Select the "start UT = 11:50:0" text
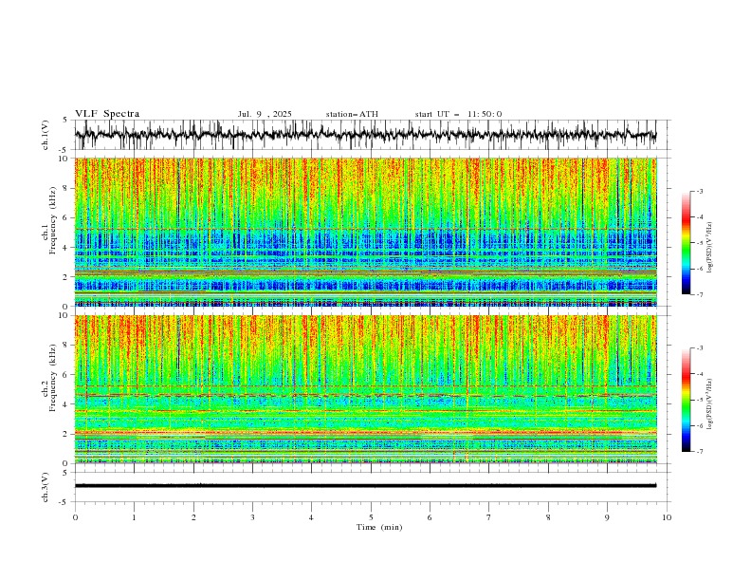Image resolution: width=751 pixels, height=581 pixels. point(458,114)
